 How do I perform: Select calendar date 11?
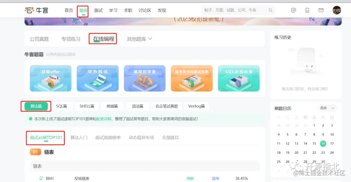pyautogui.click(x=279, y=143)
